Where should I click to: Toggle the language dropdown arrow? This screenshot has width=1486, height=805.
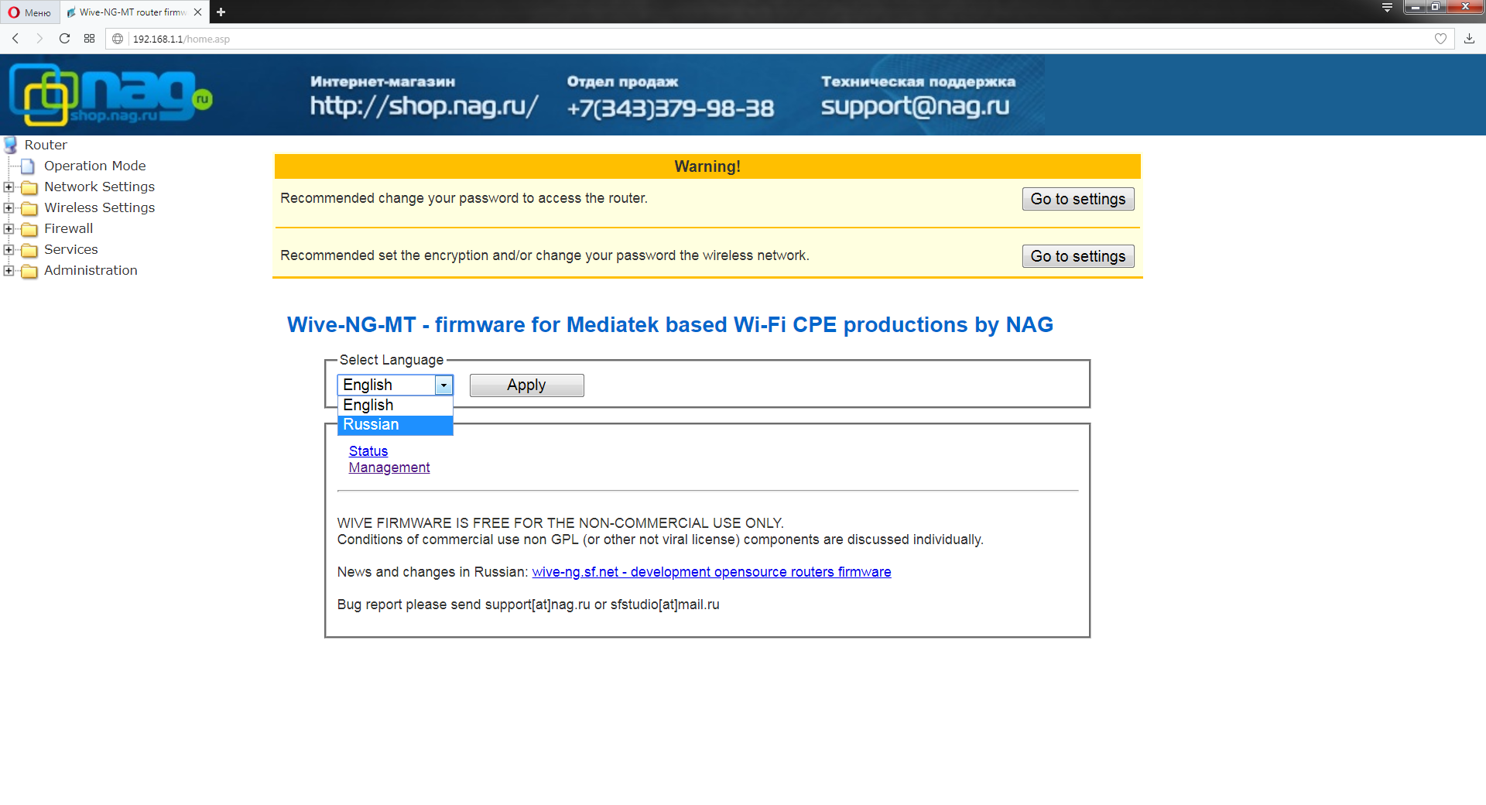tap(443, 385)
